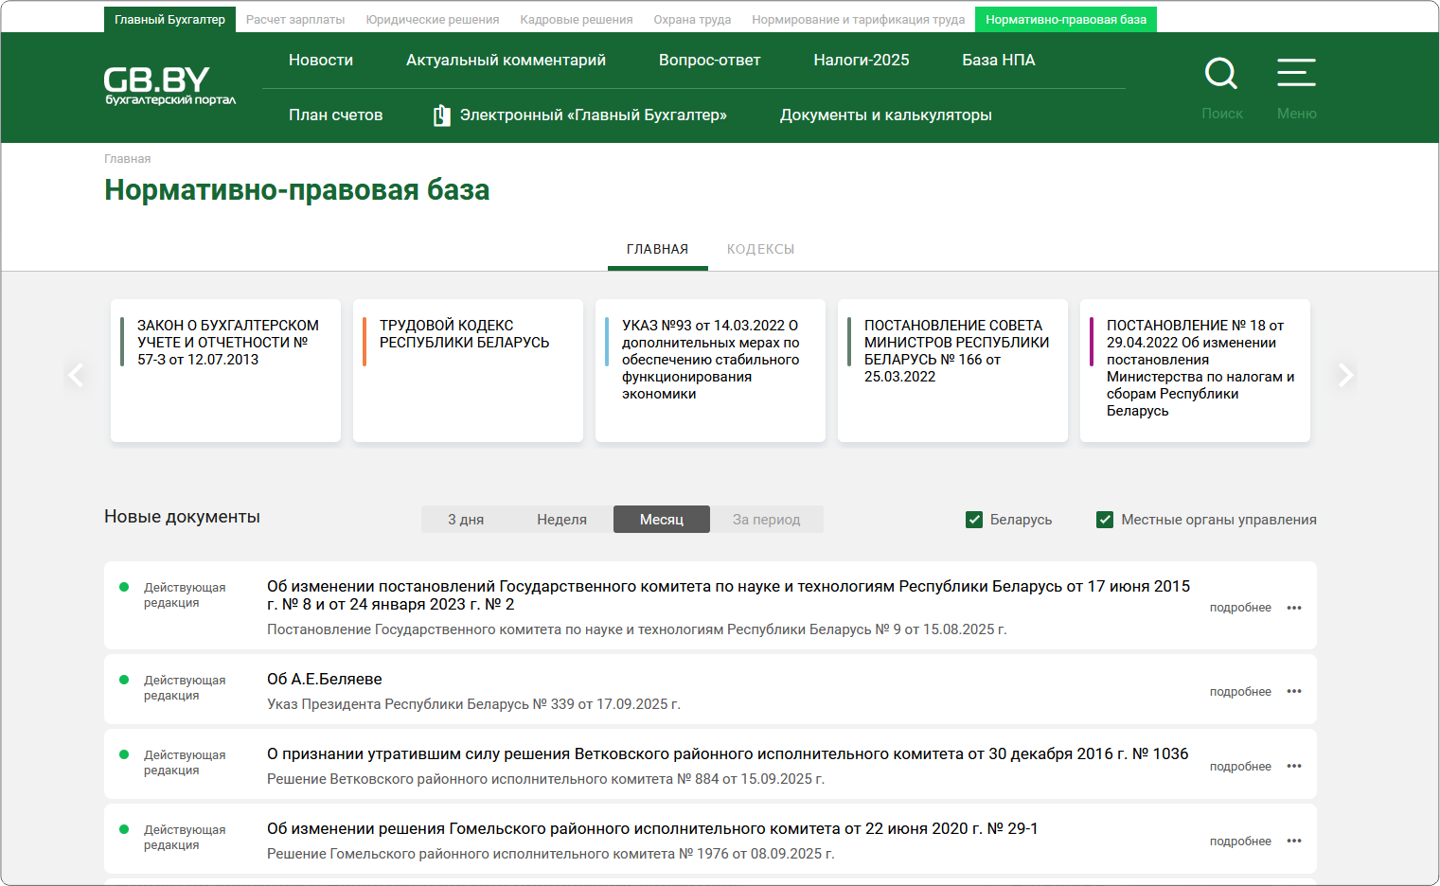Open the Трудовой кодекс card

[x=468, y=370]
